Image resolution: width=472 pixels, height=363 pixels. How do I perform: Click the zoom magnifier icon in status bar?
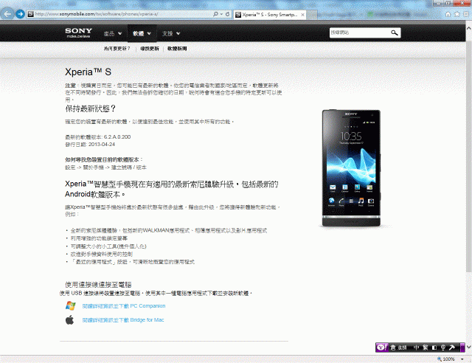tap(440, 359)
